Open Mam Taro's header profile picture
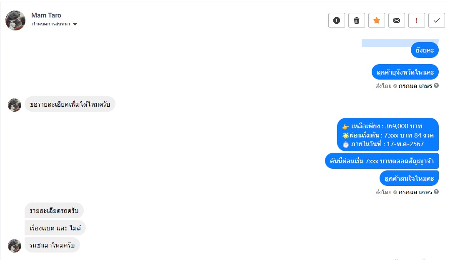The height and width of the screenshot is (260, 450). click(x=15, y=20)
